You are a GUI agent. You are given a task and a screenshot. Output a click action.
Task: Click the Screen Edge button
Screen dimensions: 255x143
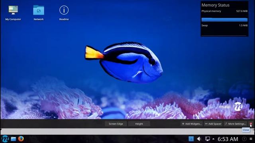tap(116, 124)
